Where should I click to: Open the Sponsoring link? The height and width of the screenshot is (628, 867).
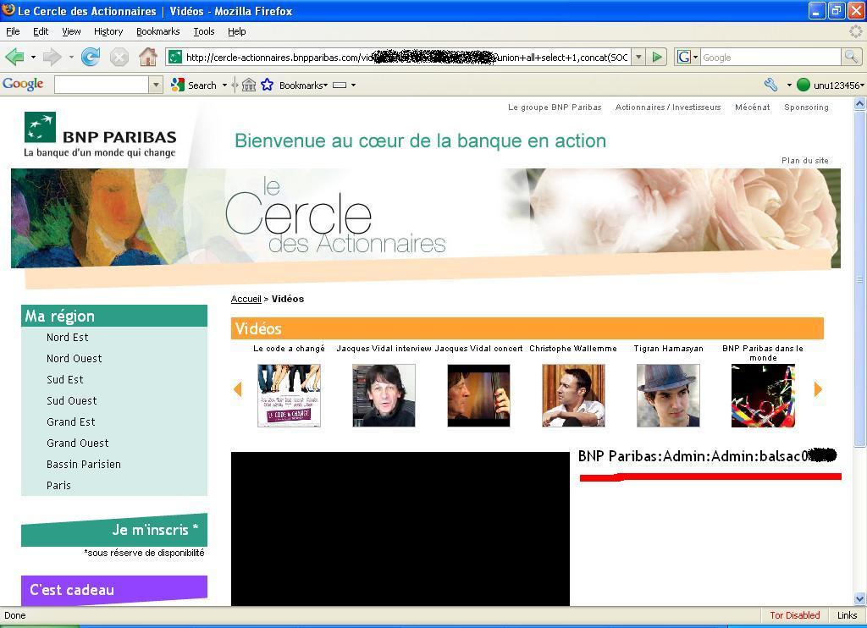[x=806, y=107]
